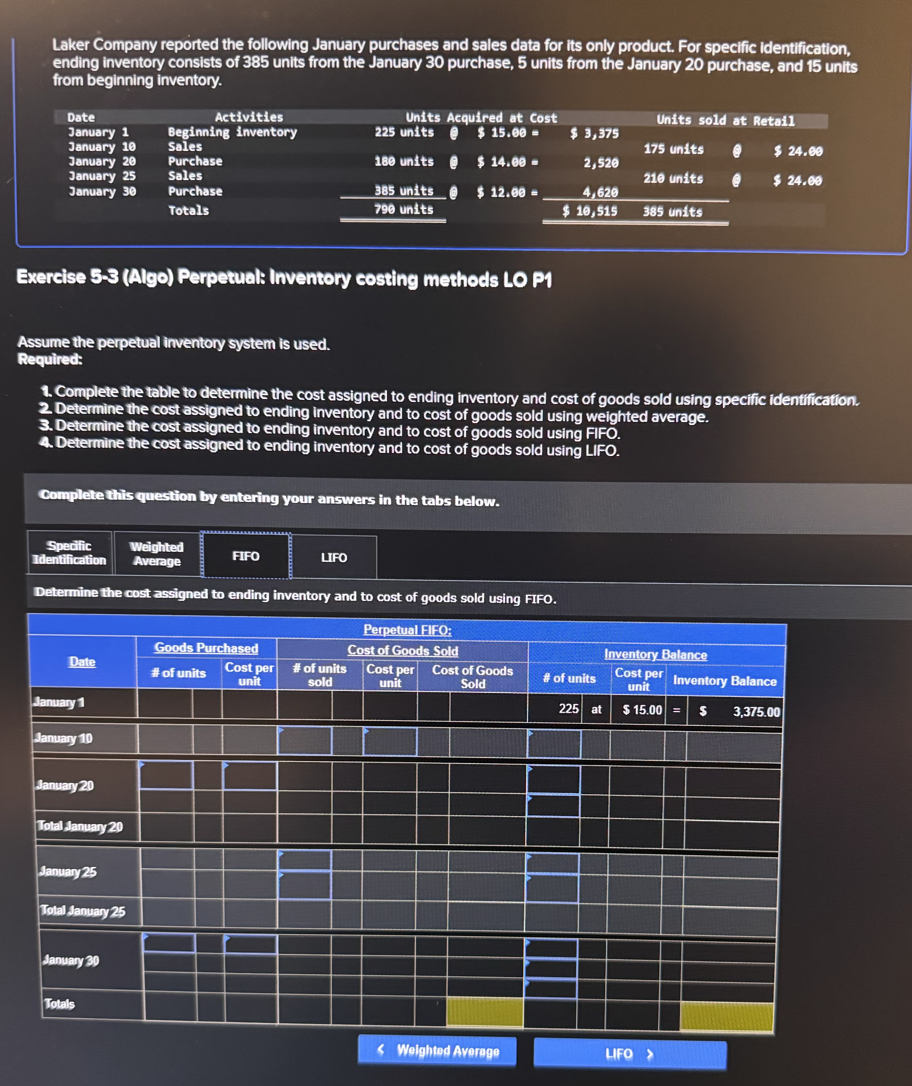The width and height of the screenshot is (912, 1086).
Task: Select the FIFO tab
Action: [x=246, y=556]
